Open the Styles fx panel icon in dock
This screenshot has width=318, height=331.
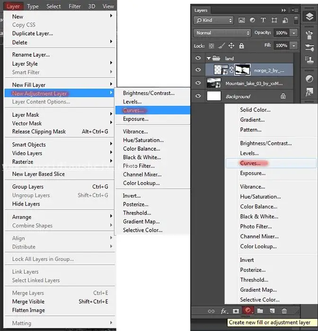tap(309, 92)
